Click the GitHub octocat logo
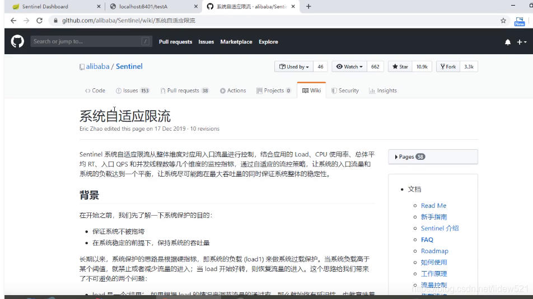 coord(17,41)
